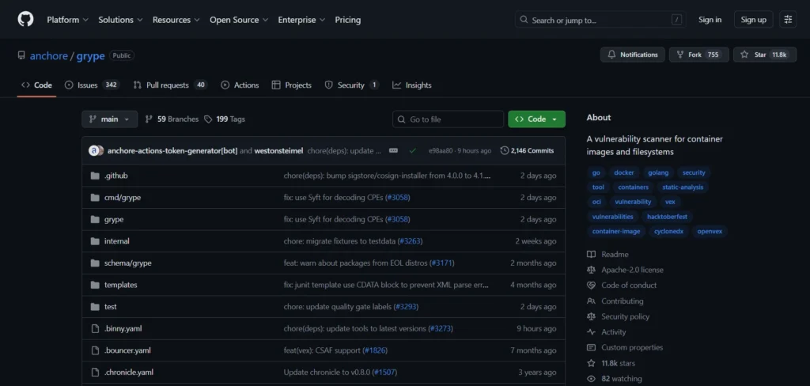810x386 pixels.
Task: Switch to the Insights tab
Action: pyautogui.click(x=411, y=85)
